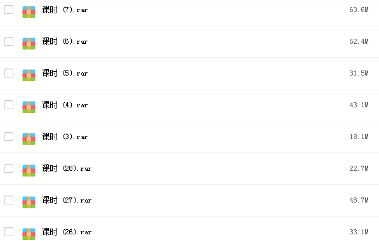Viewport: 379px width, 247px height.
Task: Tick the checkbox for 课时 (7).rar
Action: (9, 10)
